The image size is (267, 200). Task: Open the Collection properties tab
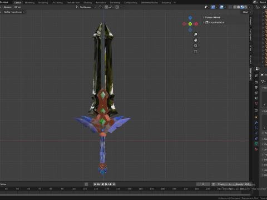(256, 110)
